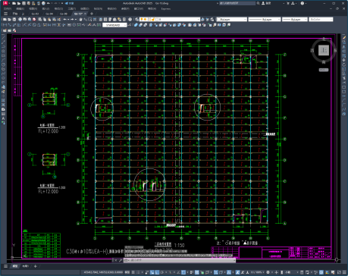The image size is (348, 276).
Task: Switch to the 布局1 layout tab
Action: pyautogui.click(x=25, y=266)
